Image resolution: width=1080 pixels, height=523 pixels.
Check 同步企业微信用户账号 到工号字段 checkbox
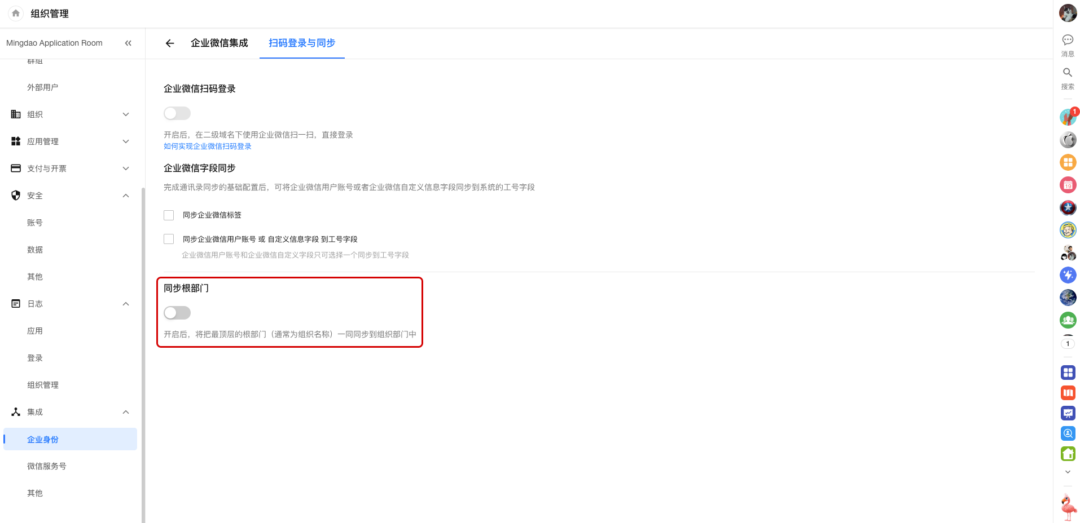[x=169, y=239]
